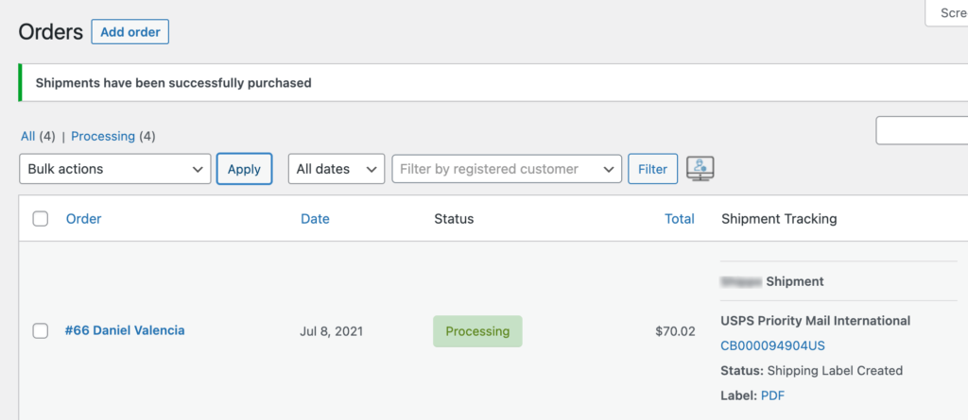This screenshot has height=420, width=968.
Task: Select the All orders view
Action: pyautogui.click(x=27, y=136)
